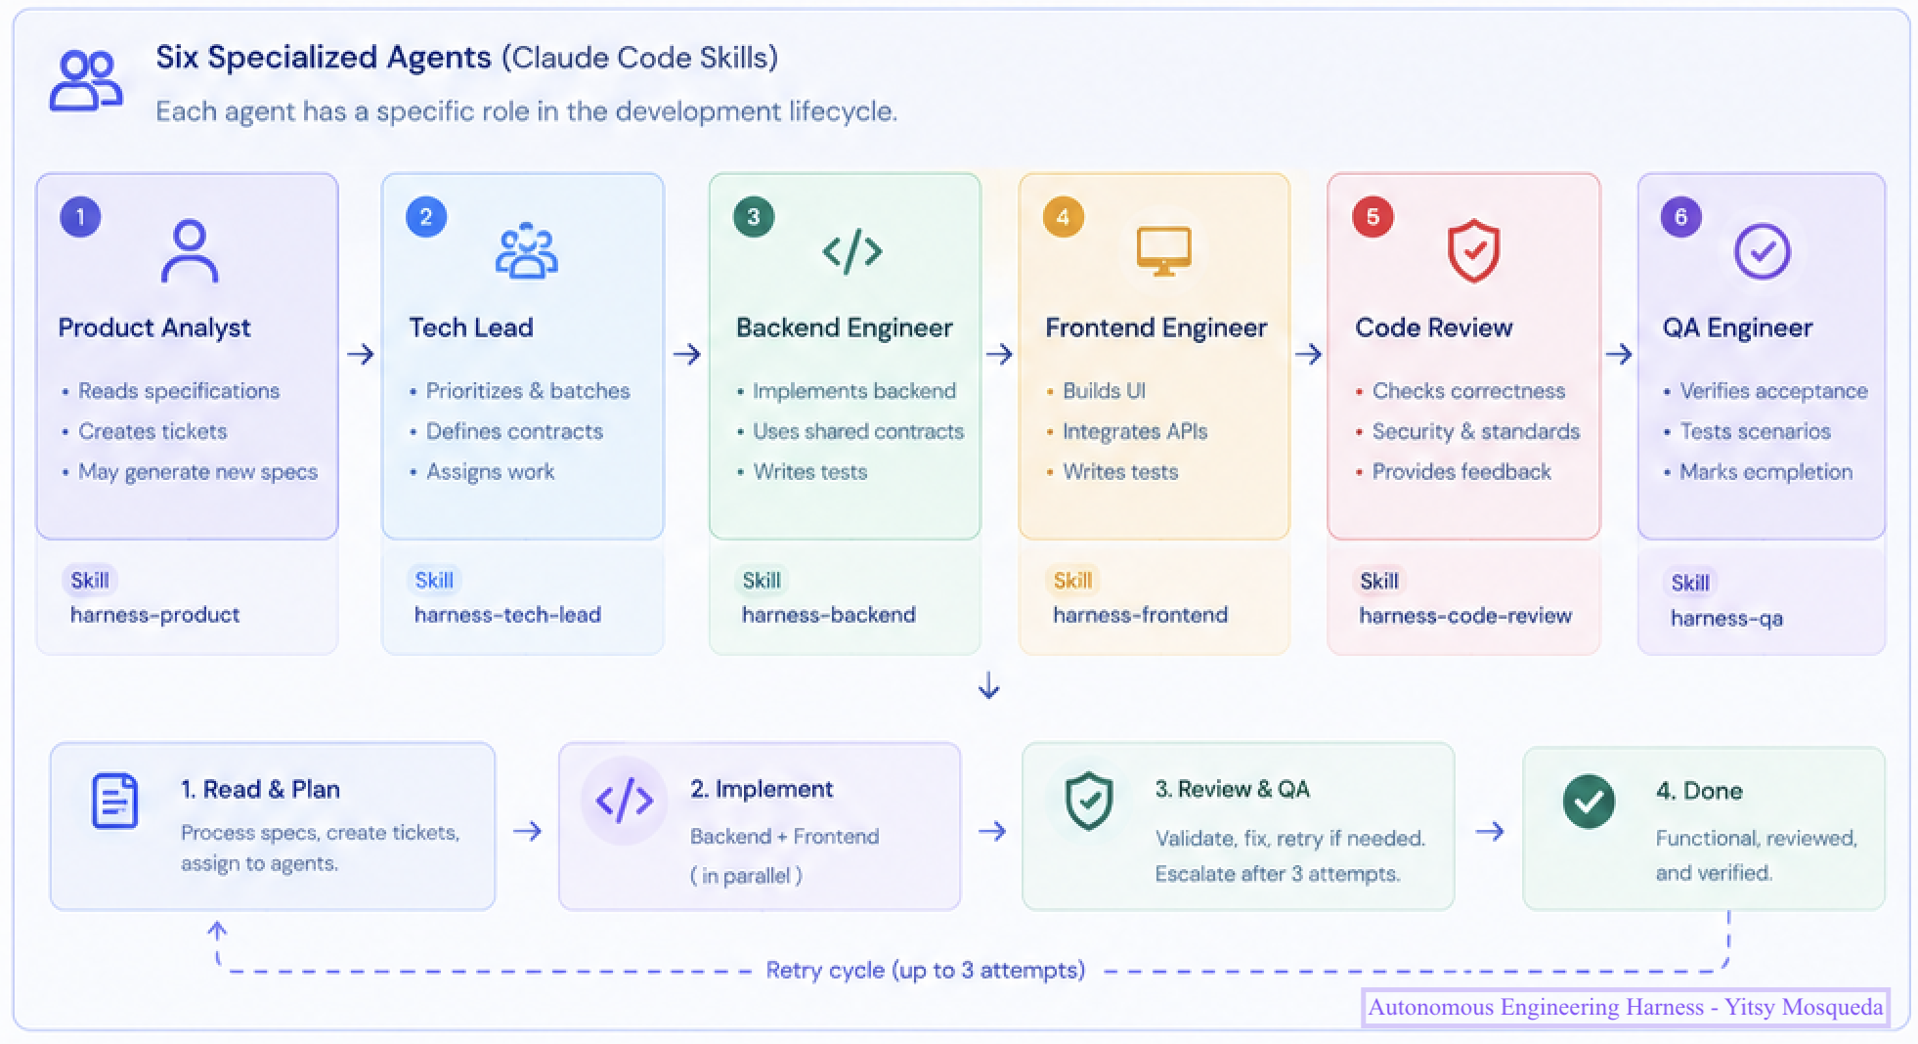Click the Frontend Engineer card title

point(1156,327)
